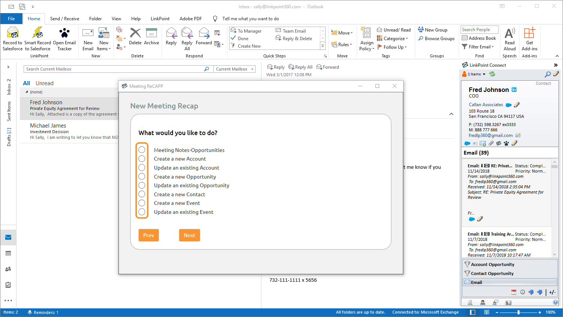
Task: Open Tasks navigation icon
Action: (8, 285)
